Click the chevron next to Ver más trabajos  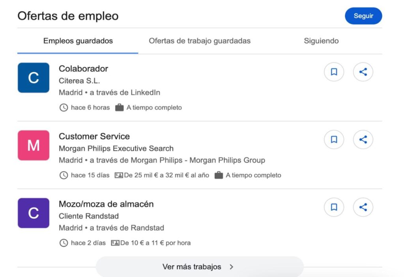click(x=231, y=267)
